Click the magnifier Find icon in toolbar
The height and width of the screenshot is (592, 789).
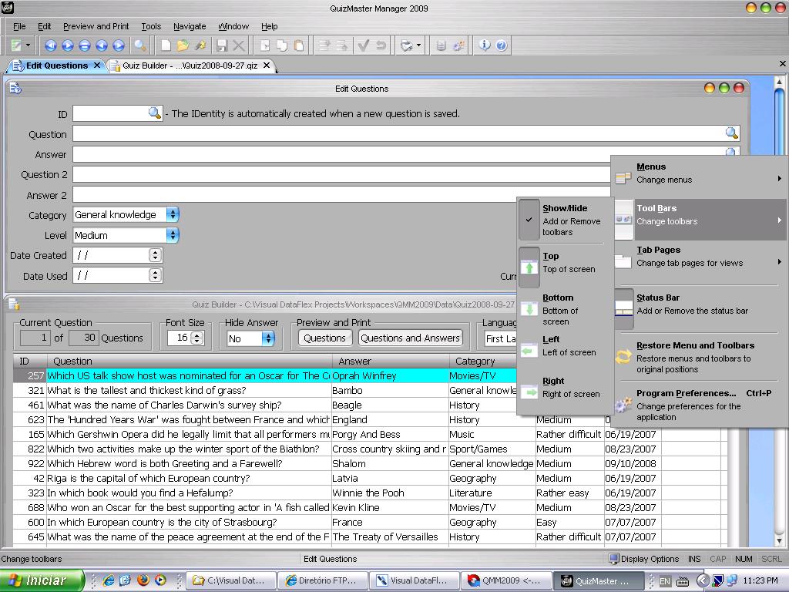tap(140, 45)
